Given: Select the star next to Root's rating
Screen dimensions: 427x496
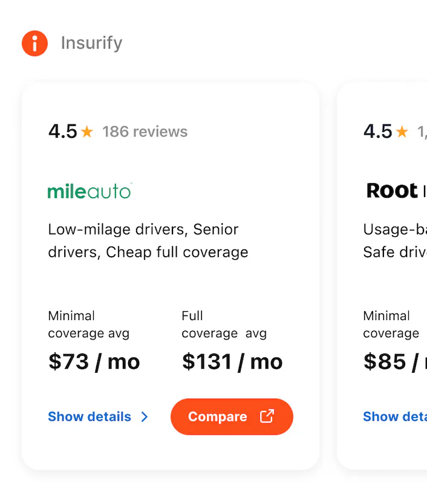Looking at the screenshot, I should point(402,130).
